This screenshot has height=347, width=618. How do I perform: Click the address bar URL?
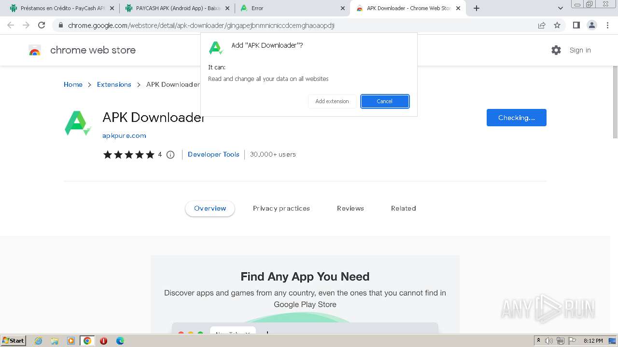tap(201, 26)
